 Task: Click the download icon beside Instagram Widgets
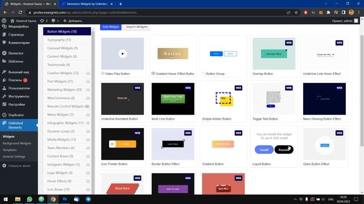pyautogui.click(x=88, y=165)
